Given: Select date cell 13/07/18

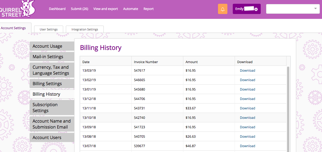Looking at the screenshot, I should click(x=106, y=146).
